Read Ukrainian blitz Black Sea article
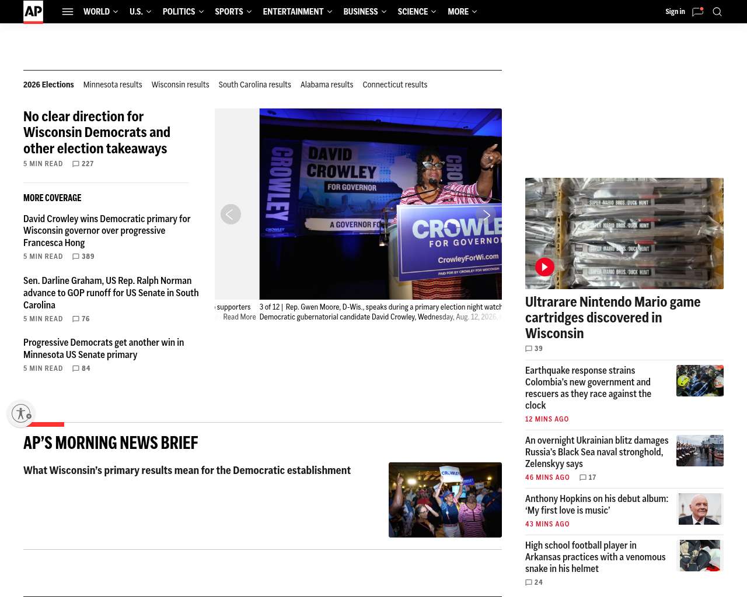Viewport: 747px width, 597px height. coord(597,452)
